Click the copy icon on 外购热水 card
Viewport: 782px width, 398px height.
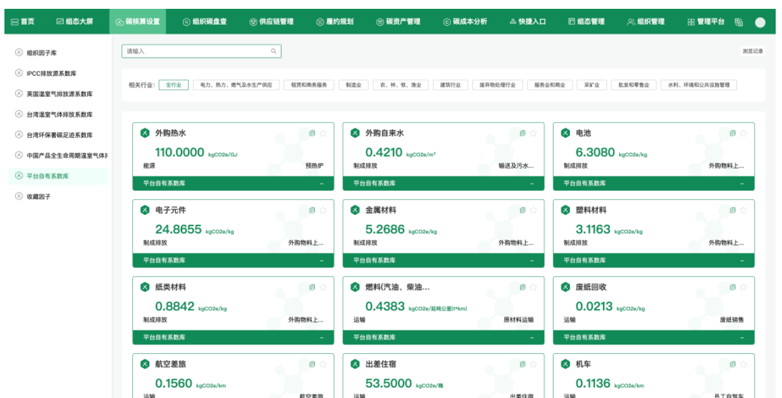click(x=312, y=133)
